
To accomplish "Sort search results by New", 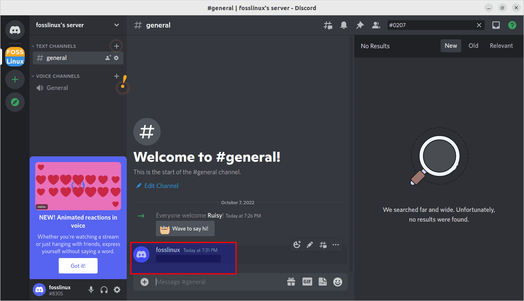I will [x=451, y=46].
